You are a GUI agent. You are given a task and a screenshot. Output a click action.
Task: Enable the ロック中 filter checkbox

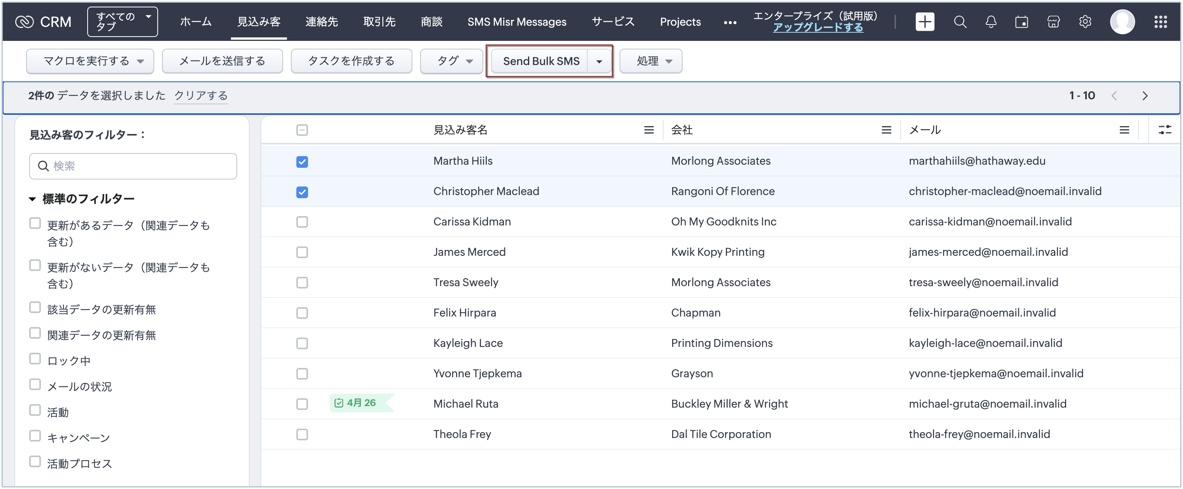(x=35, y=359)
